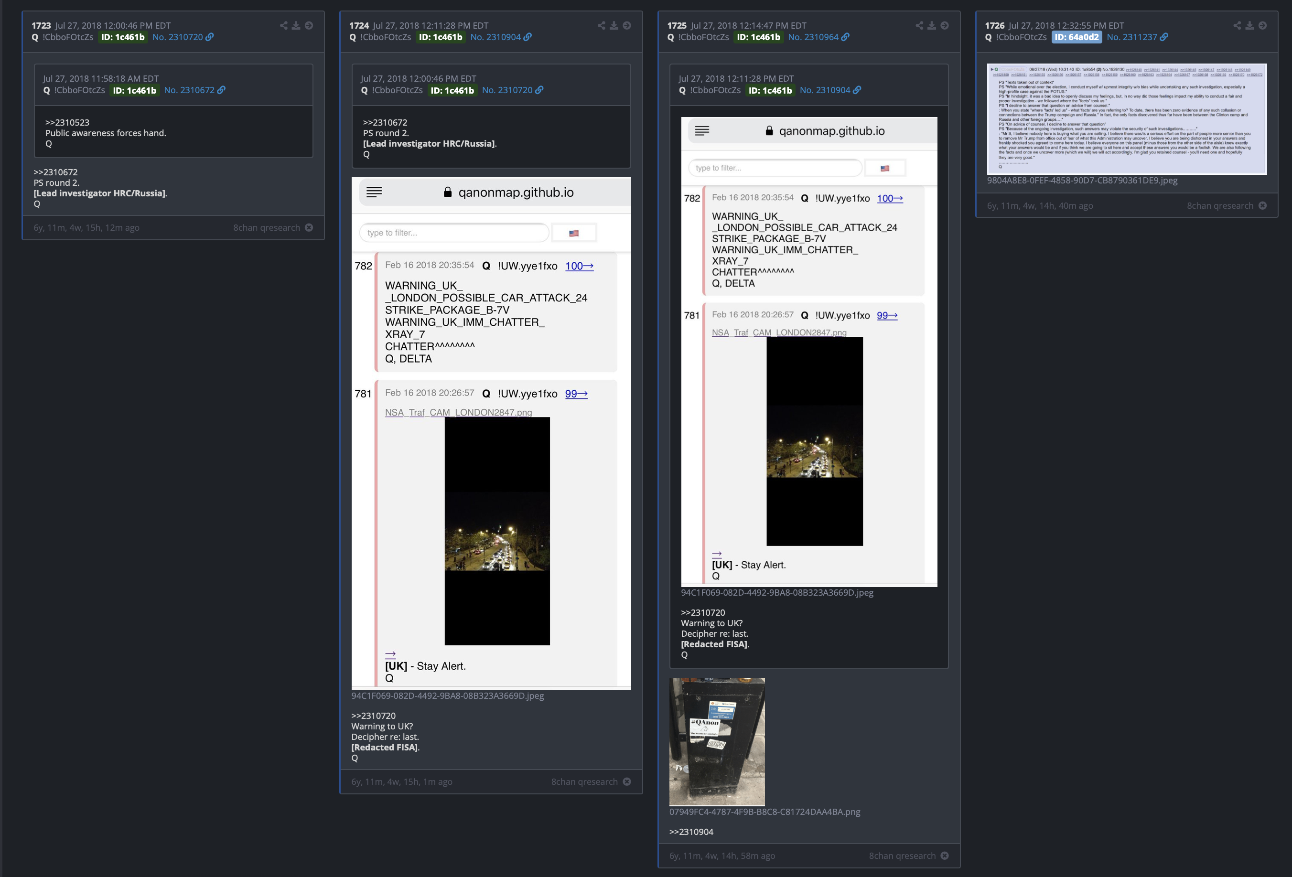Click circular arrow icon on post 1724
This screenshot has width=1292, height=877.
(x=627, y=26)
